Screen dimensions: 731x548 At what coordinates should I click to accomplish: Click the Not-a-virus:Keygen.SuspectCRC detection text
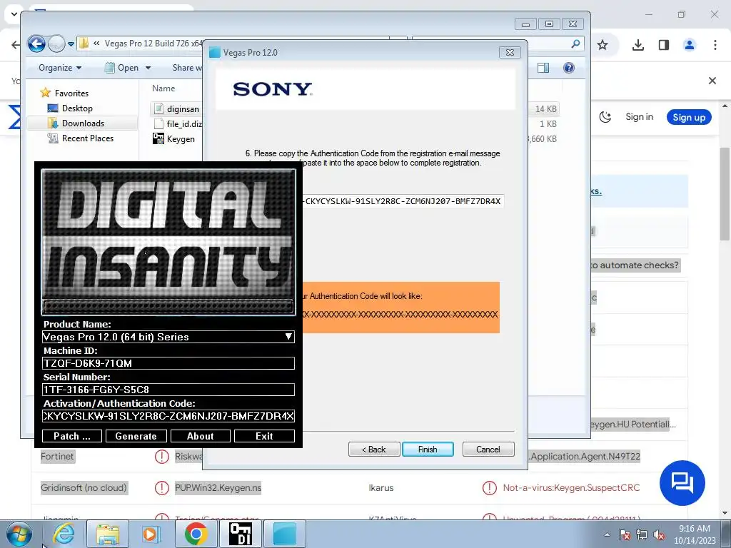click(x=571, y=487)
